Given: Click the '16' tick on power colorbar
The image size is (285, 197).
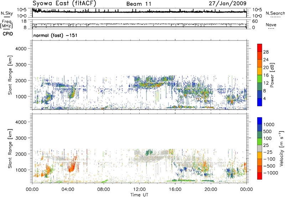Looking at the screenshot, I should tap(266, 75).
